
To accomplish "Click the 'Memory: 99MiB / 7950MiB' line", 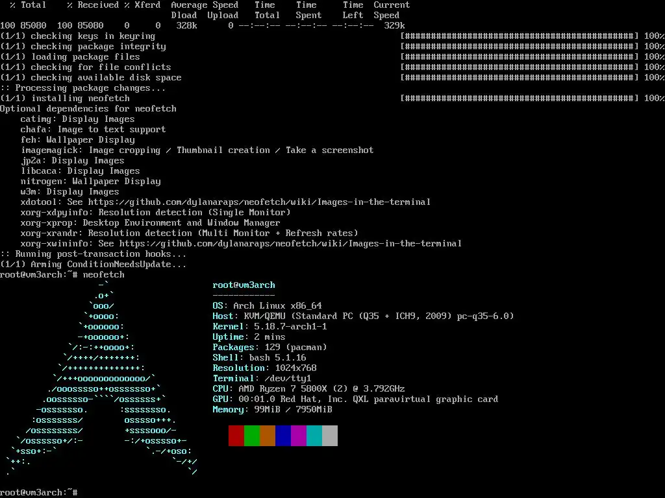I will pos(272,410).
